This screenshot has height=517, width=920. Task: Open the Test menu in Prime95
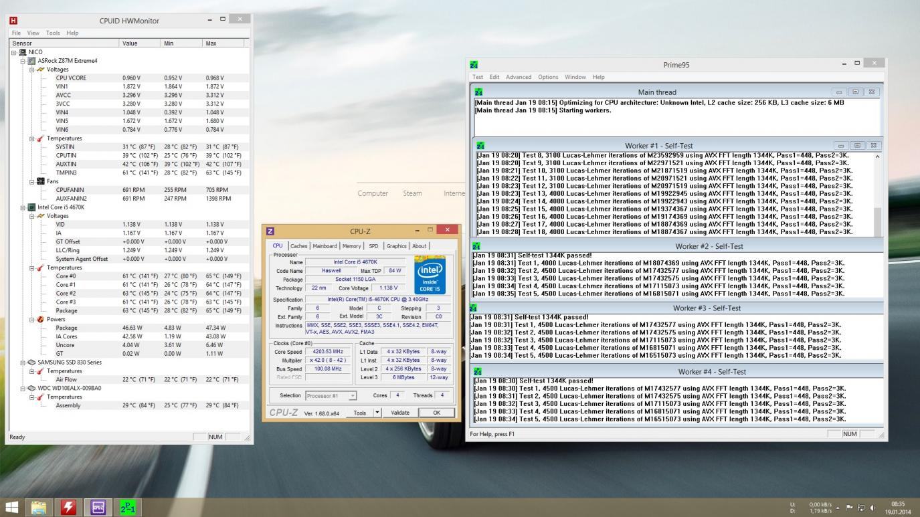[x=478, y=77]
